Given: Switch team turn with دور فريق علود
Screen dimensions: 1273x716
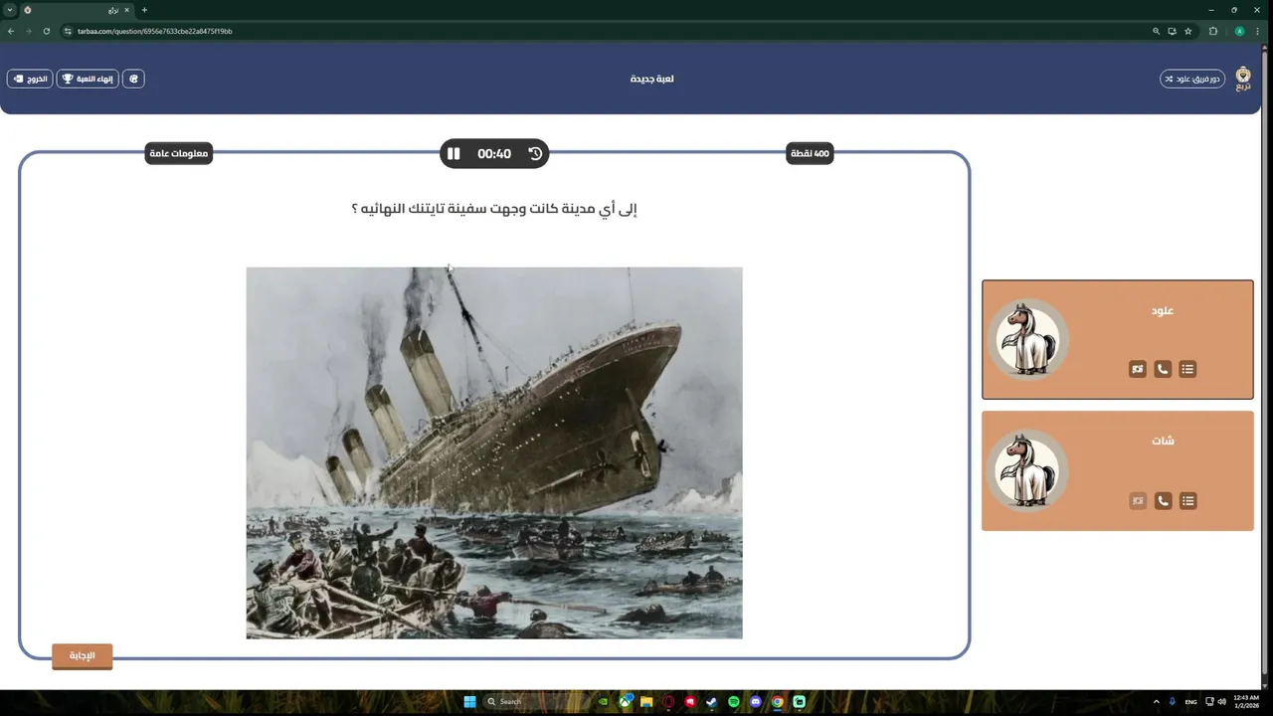Looking at the screenshot, I should point(1192,79).
